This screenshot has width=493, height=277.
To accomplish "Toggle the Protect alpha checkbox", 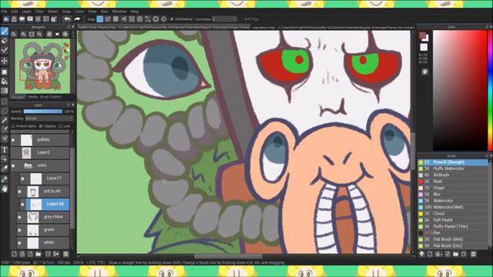I will pyautogui.click(x=13, y=126).
